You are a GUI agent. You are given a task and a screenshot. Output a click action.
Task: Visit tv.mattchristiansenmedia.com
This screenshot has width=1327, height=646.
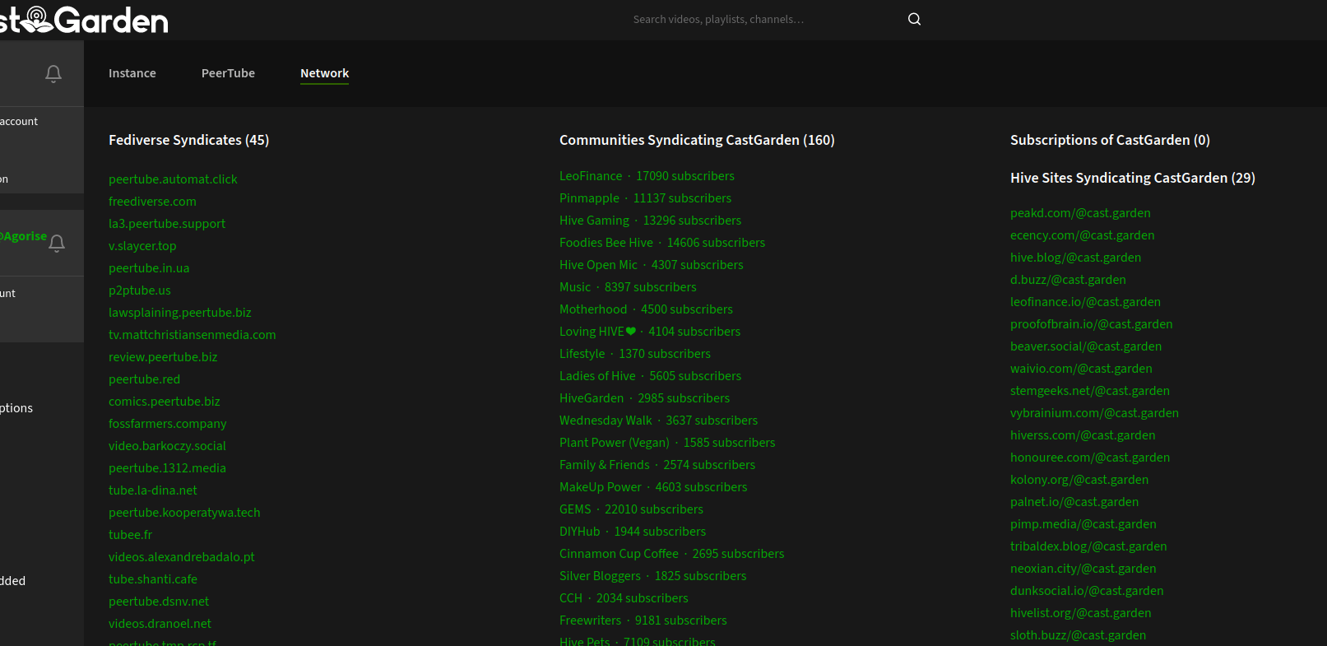tap(193, 335)
